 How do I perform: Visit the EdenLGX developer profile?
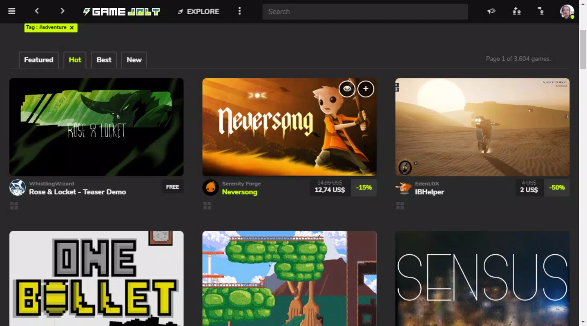[427, 184]
